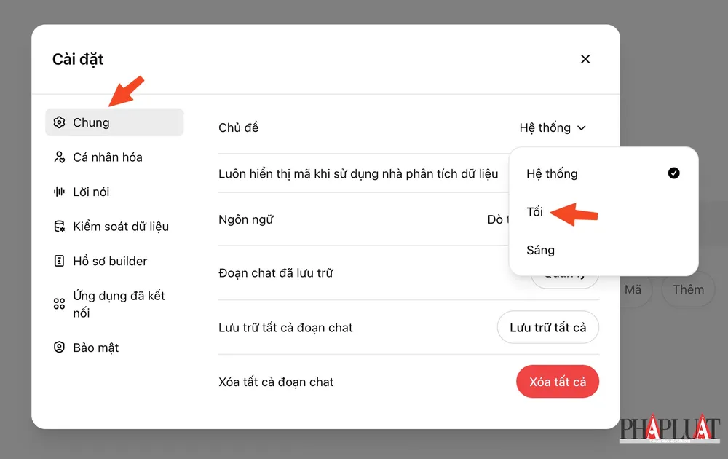The width and height of the screenshot is (728, 459).
Task: Click the checkmark beside Hệ thống option
Action: coord(673,173)
